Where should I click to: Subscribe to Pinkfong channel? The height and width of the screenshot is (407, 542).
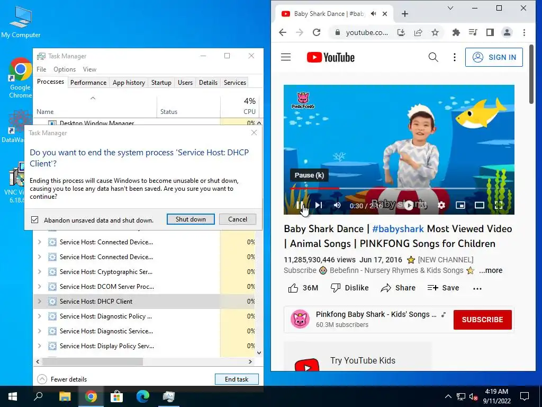click(x=483, y=320)
